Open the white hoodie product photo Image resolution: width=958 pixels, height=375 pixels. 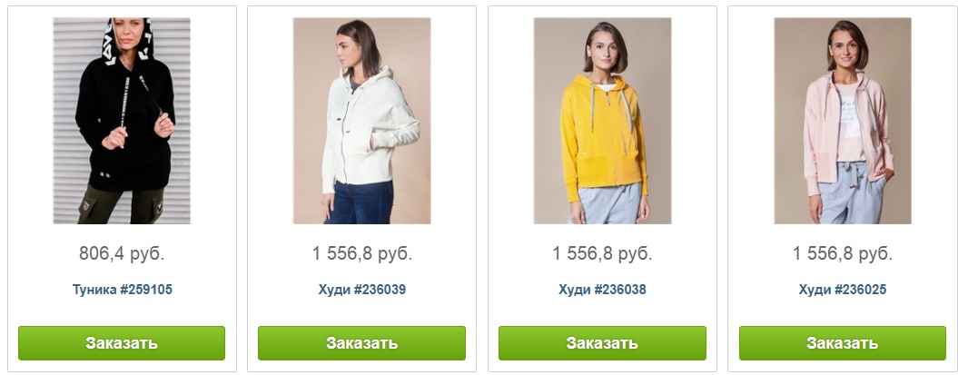tap(361, 121)
